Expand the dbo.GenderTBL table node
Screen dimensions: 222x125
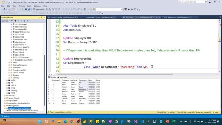[11, 29]
